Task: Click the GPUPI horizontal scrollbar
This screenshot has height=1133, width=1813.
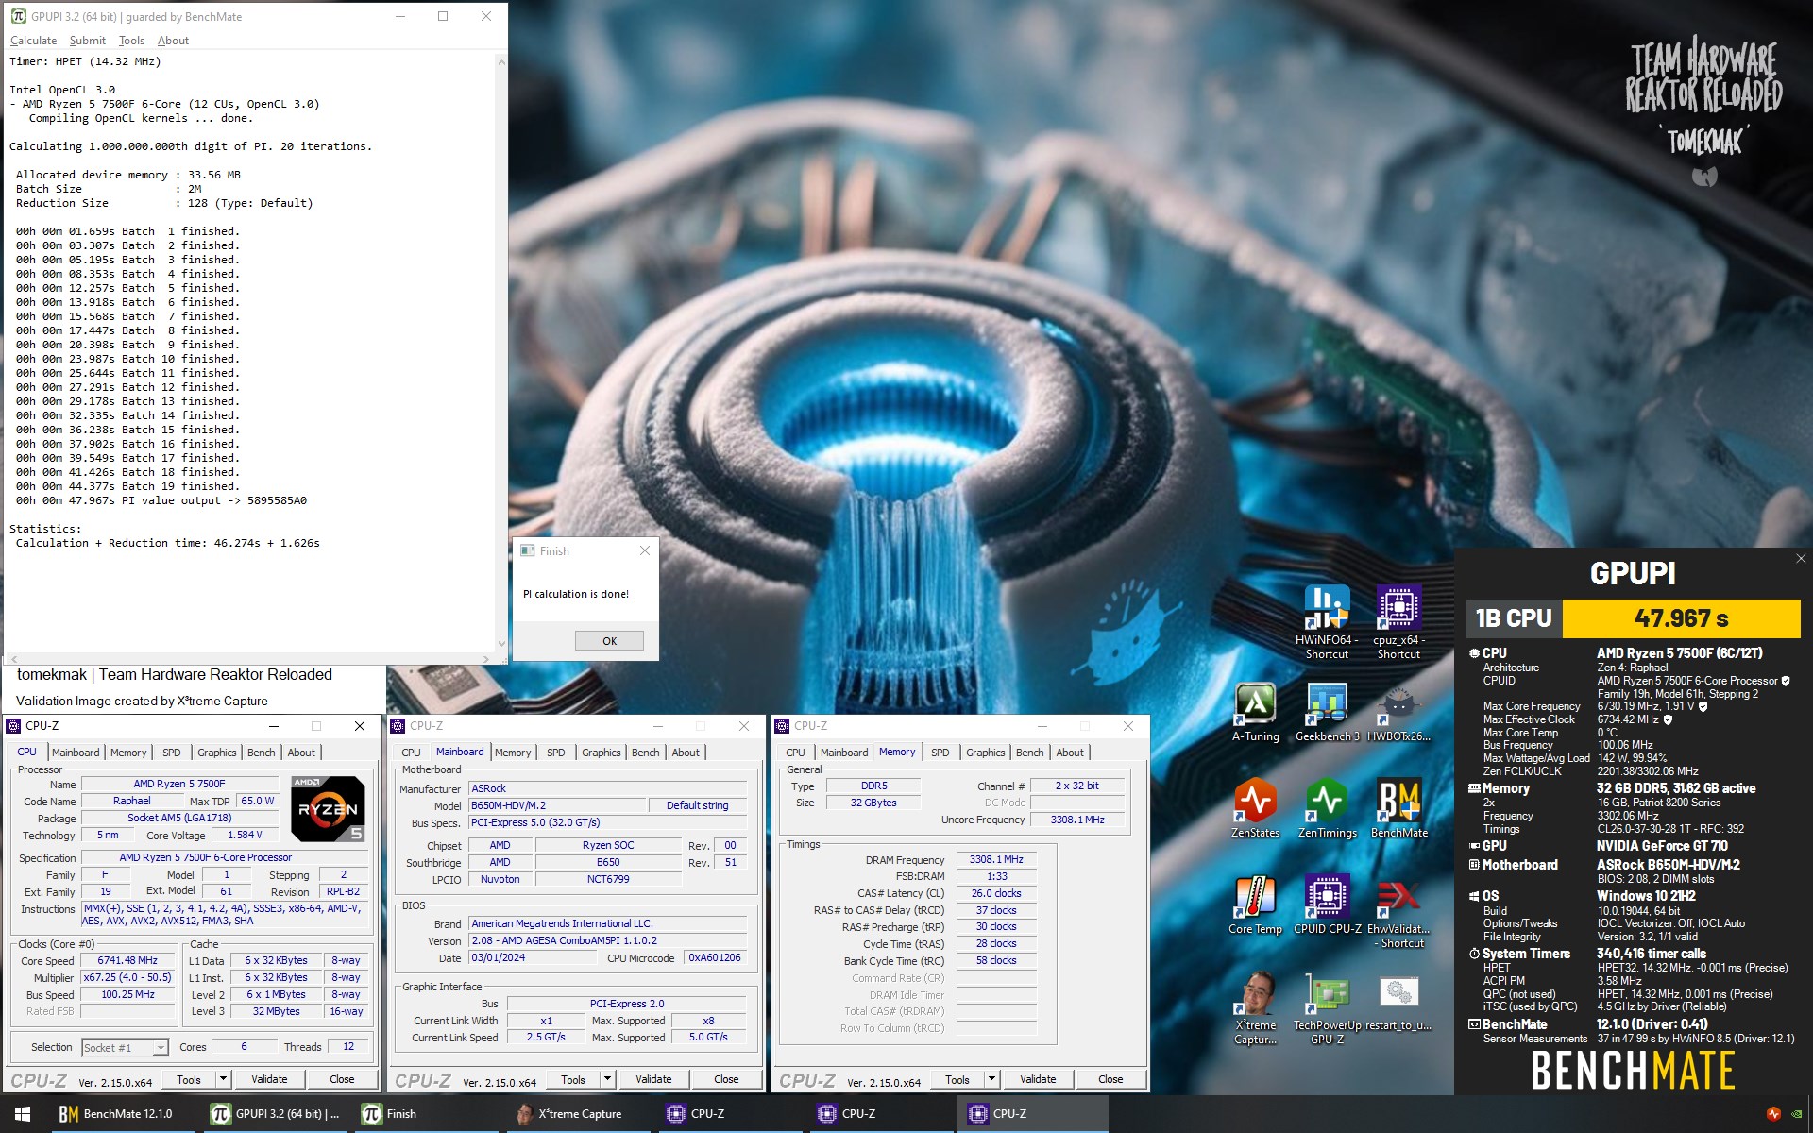Action: coord(250,659)
